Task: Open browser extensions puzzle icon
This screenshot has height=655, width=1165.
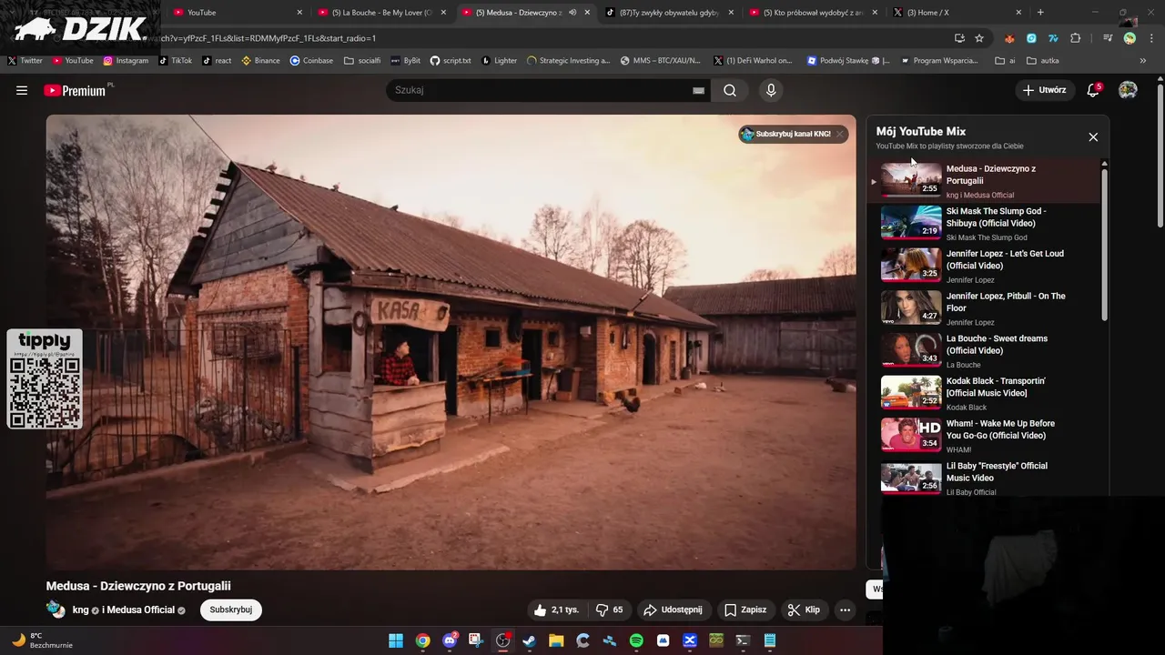Action: tap(1075, 38)
